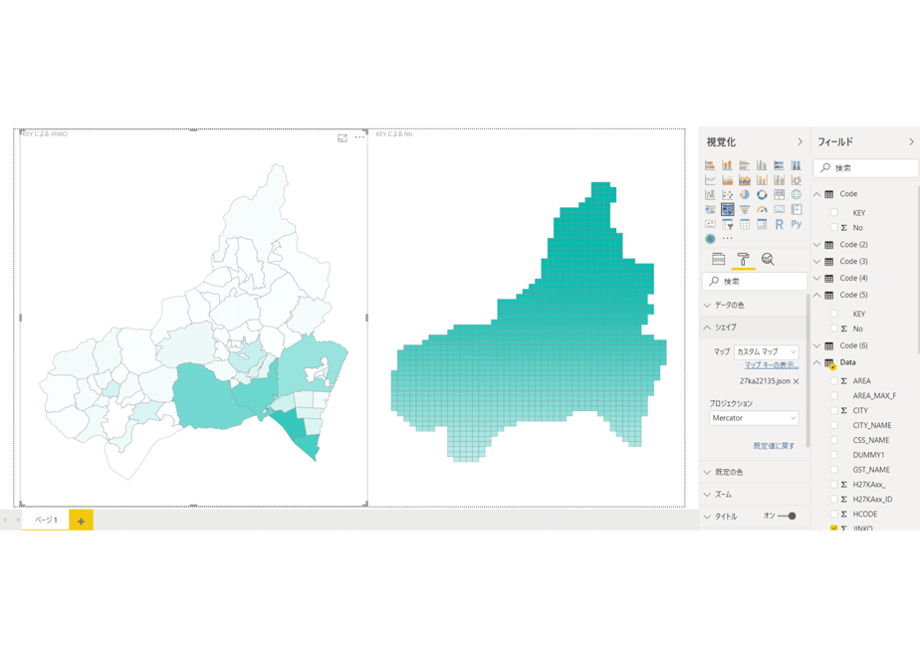
Task: Check the HCODE field
Action: tap(833, 514)
